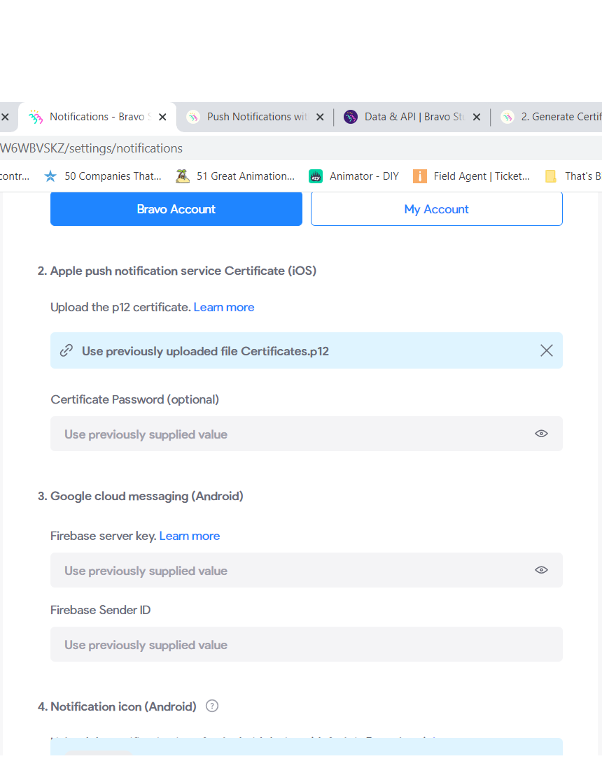Switch to the Push Notifications browser tab
Screen dimensions: 602x768
(x=255, y=117)
